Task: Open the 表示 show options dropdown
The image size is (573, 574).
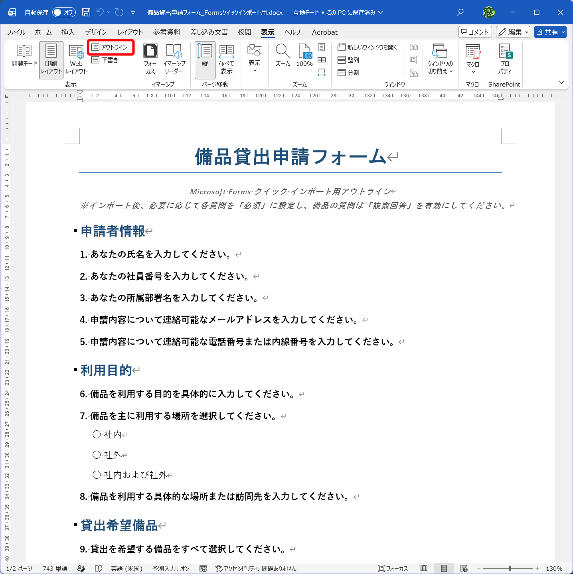Action: [x=255, y=59]
